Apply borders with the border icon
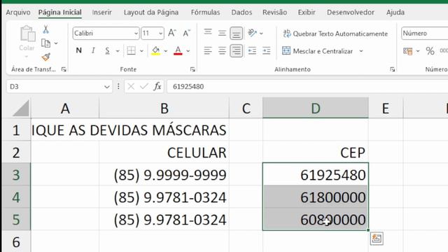 131,51
